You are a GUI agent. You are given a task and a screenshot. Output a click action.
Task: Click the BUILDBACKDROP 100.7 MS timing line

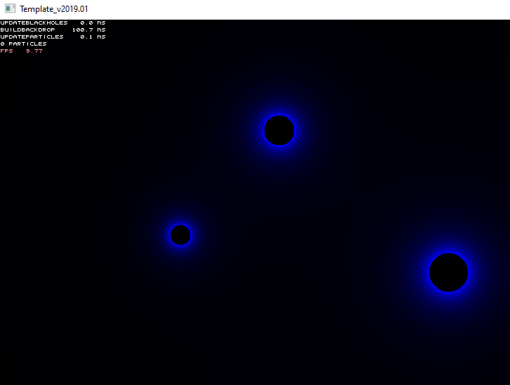point(53,30)
